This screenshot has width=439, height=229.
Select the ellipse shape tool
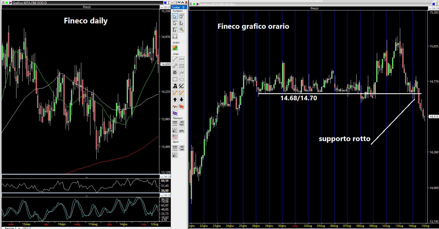[x=182, y=79]
